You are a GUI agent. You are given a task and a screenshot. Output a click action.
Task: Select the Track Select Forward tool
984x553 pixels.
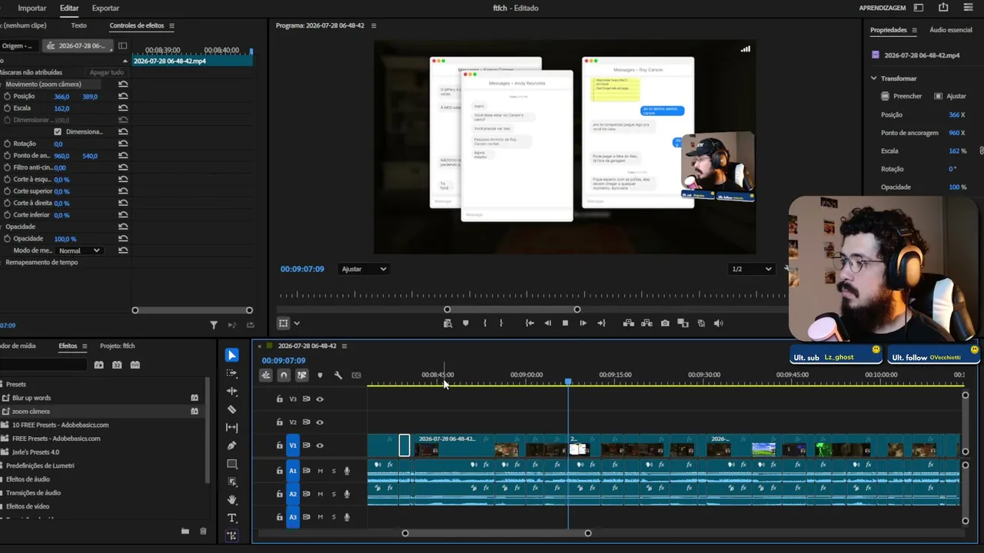click(x=232, y=373)
